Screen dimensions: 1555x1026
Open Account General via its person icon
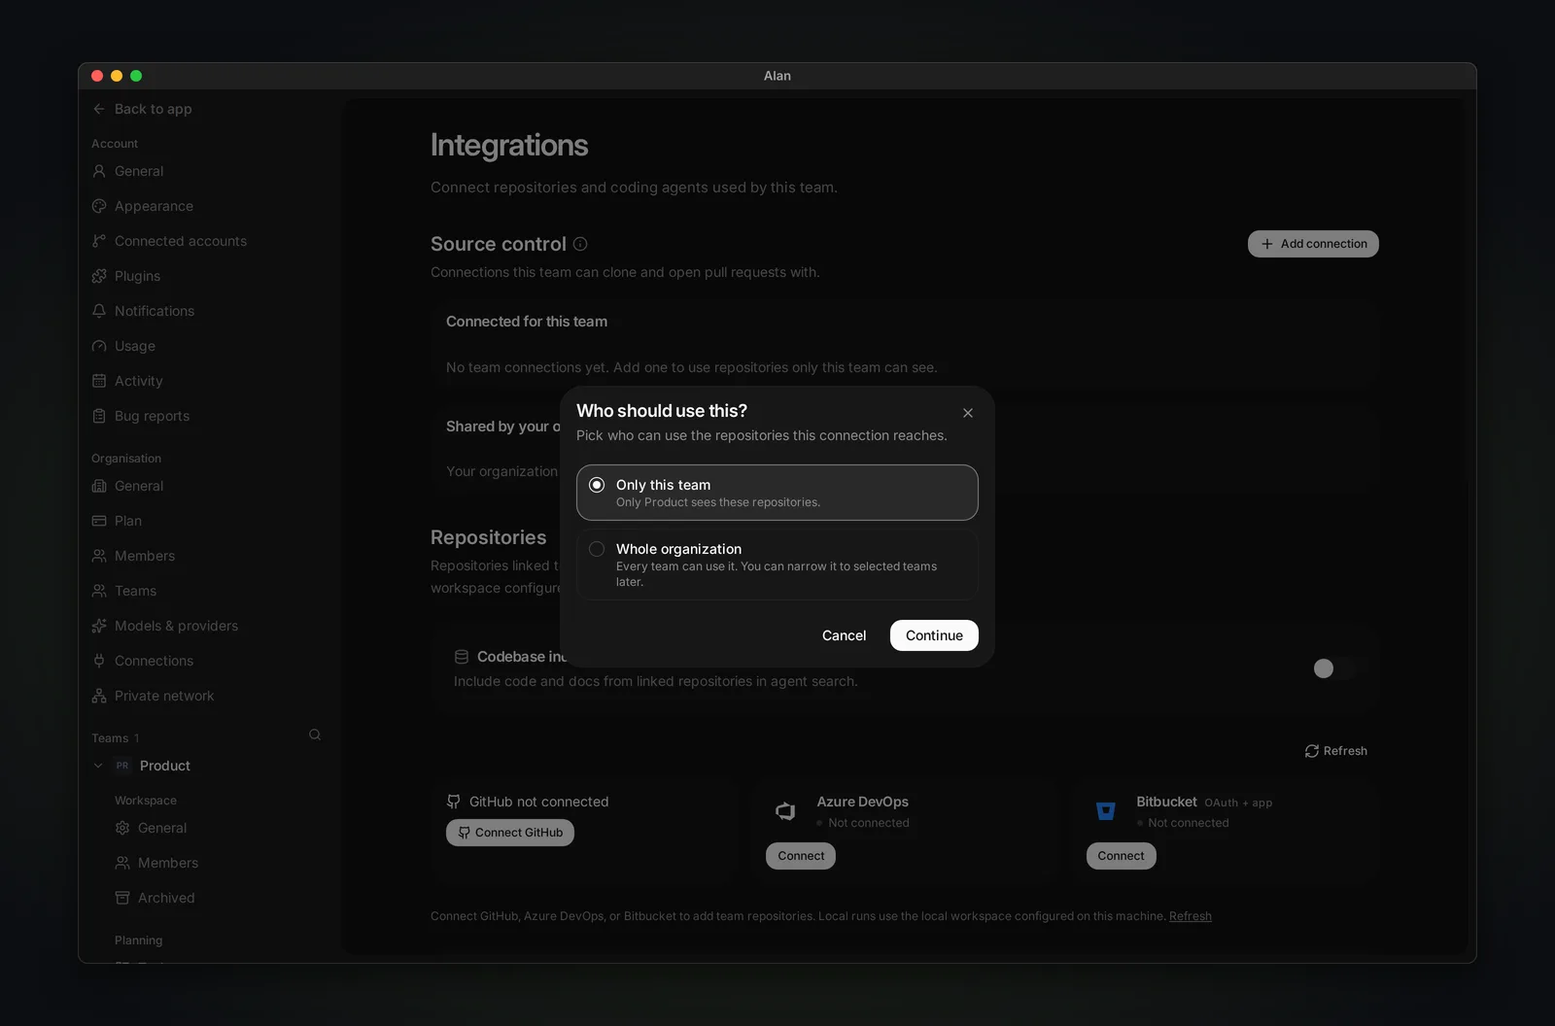tap(99, 171)
